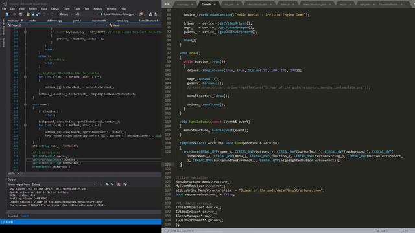This screenshot has width=415, height=233.
Task: Click Sublime next tab arrow
Action: point(169,4)
